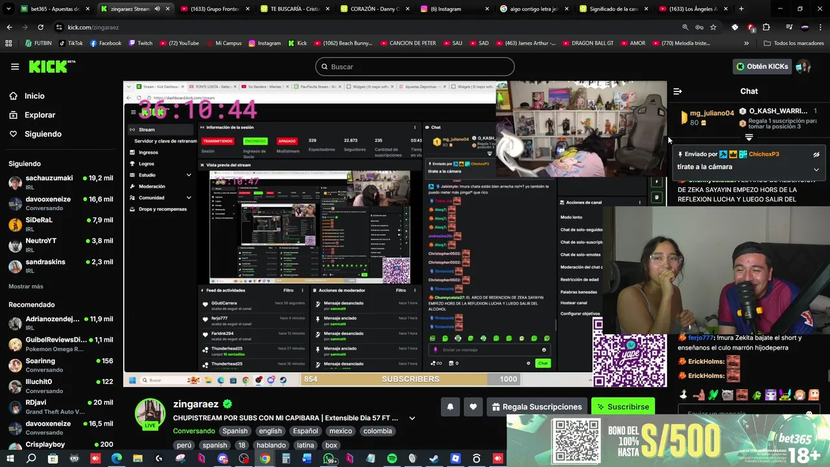Click the browser back arrow

9,27
